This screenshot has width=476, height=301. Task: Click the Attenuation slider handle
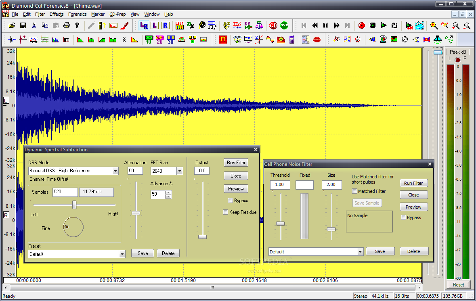tap(136, 213)
